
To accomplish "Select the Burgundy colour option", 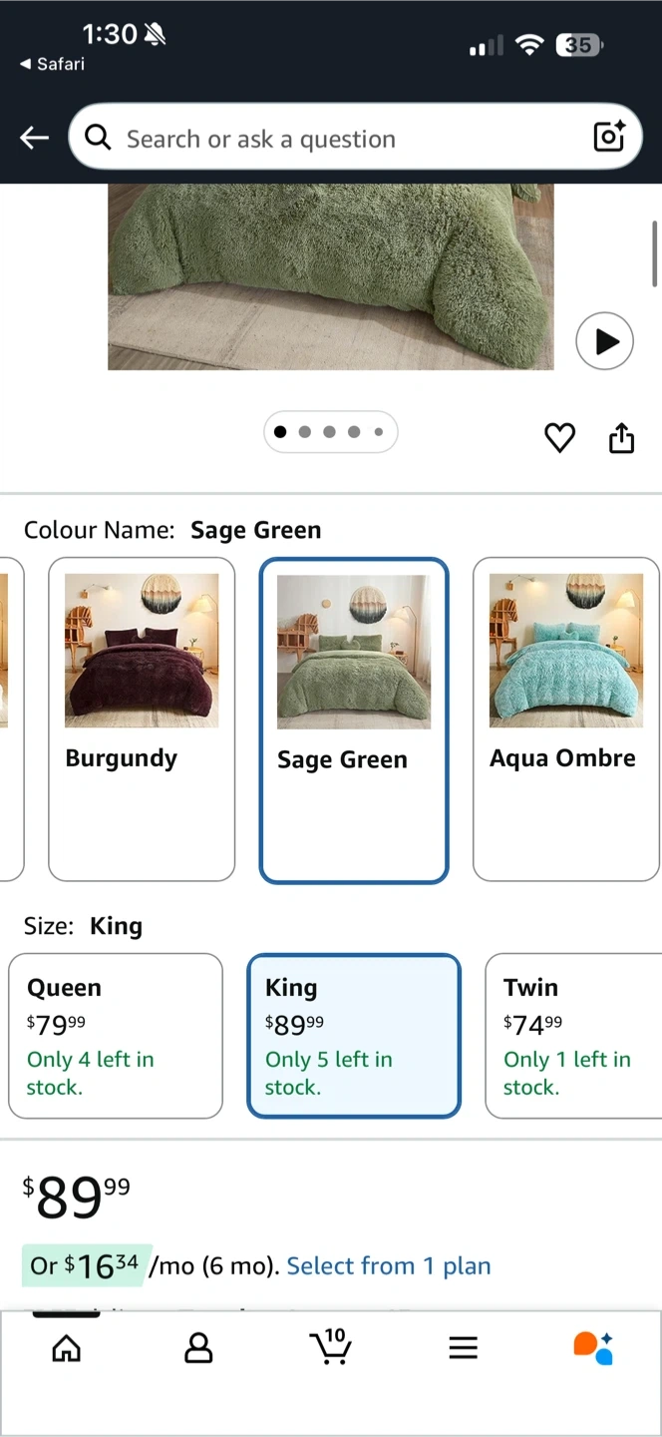I will (142, 718).
